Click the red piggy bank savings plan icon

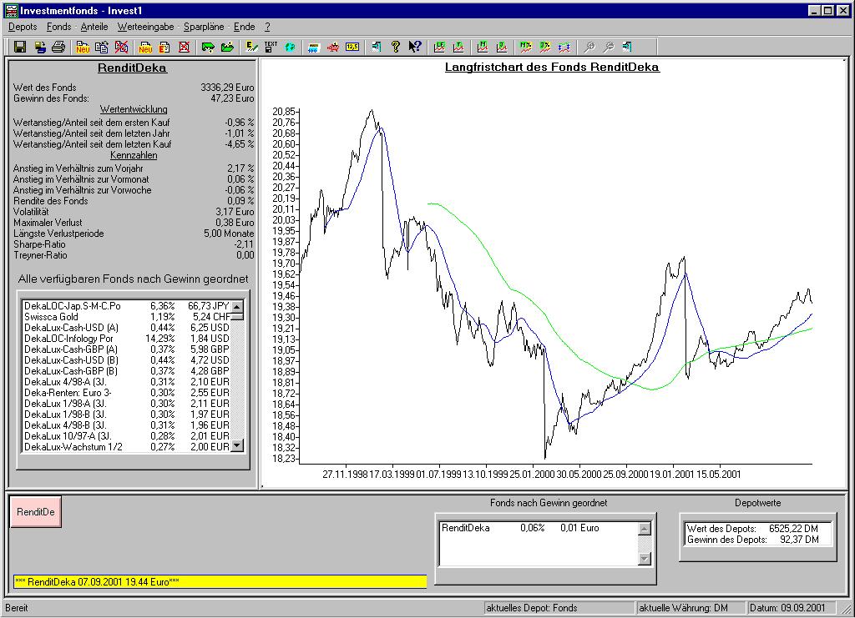tap(332, 47)
